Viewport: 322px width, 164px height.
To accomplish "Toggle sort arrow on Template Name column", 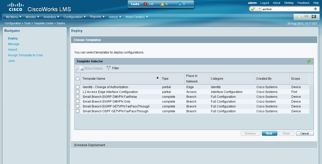I will pos(158,77).
